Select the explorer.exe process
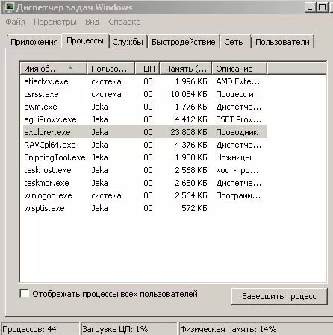 pos(145,132)
